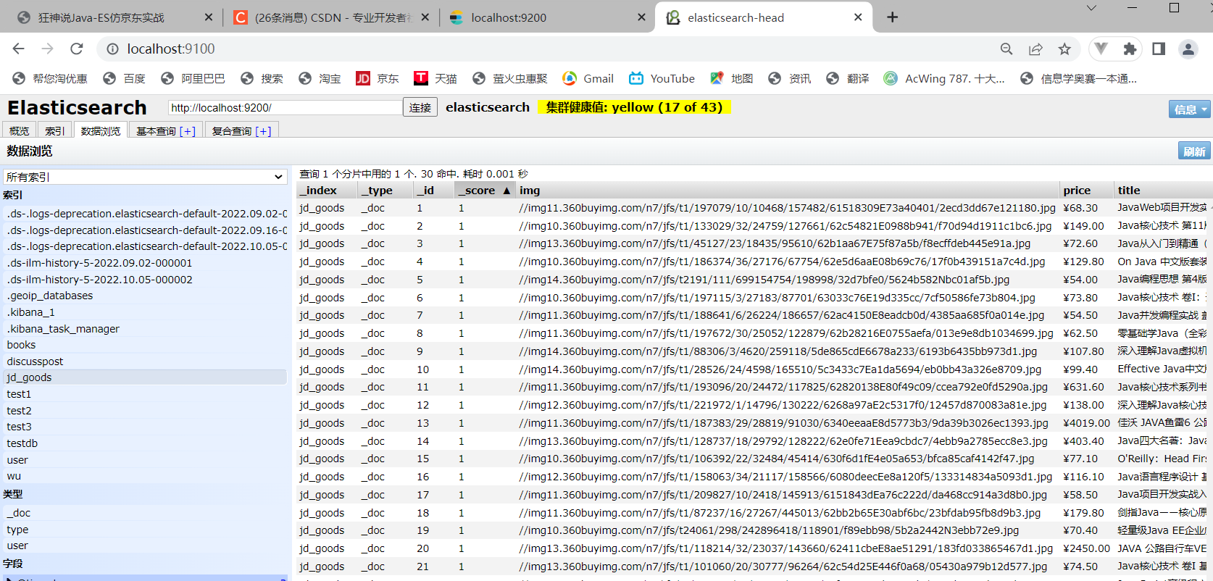Sort by the img column header

click(788, 190)
